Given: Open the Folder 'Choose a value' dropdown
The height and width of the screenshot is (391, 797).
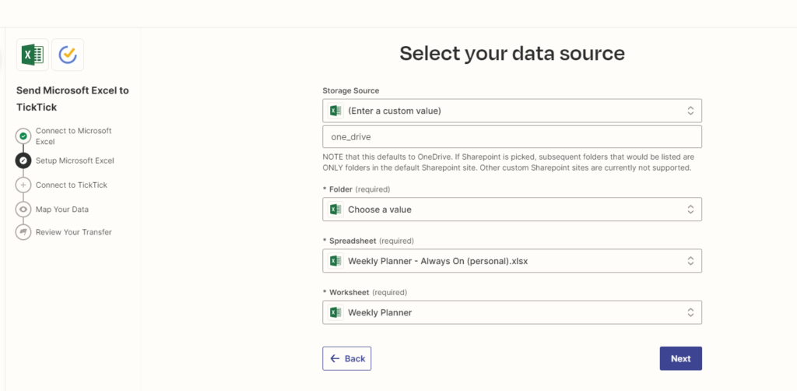Looking at the screenshot, I should coord(512,209).
